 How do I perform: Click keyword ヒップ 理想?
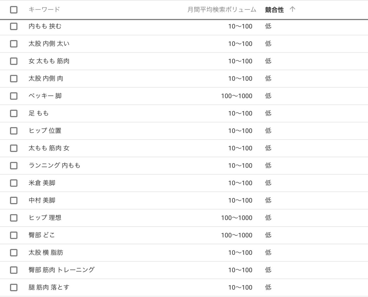coord(45,218)
